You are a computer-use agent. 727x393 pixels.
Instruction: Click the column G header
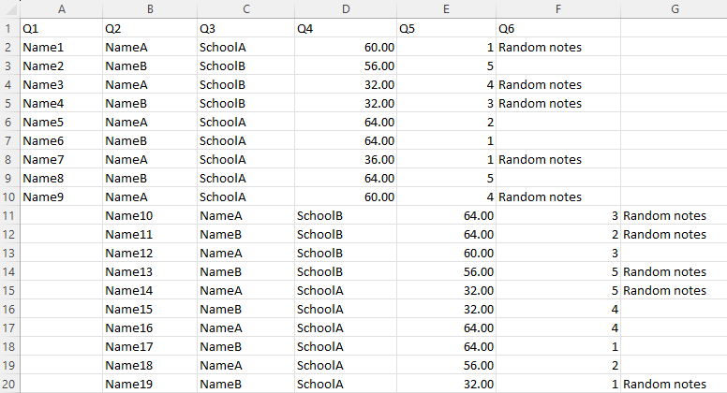[674, 9]
